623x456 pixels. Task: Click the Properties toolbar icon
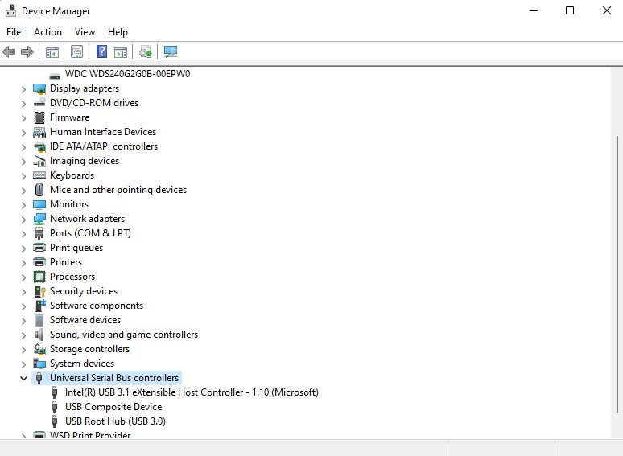point(76,51)
